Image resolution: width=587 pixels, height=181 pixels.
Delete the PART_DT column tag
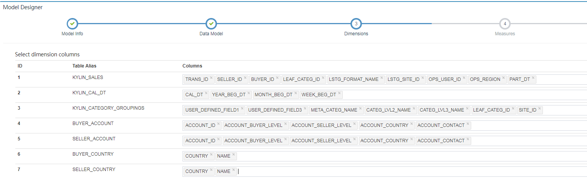tap(533, 78)
